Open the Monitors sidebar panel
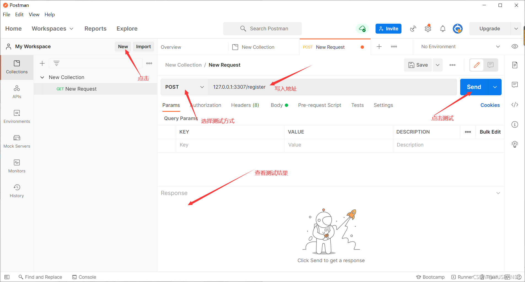This screenshot has height=282, width=525. [17, 166]
